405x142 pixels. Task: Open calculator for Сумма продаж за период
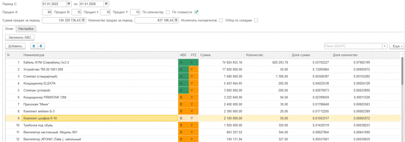click(83, 20)
